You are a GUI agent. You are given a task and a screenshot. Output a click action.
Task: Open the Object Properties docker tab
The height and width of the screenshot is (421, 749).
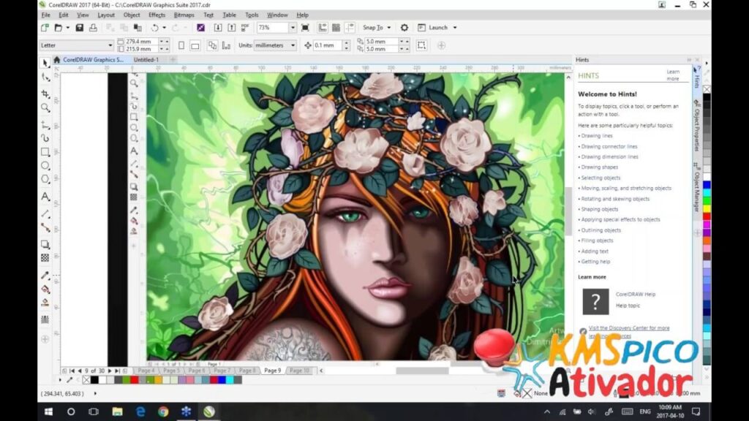tap(697, 126)
